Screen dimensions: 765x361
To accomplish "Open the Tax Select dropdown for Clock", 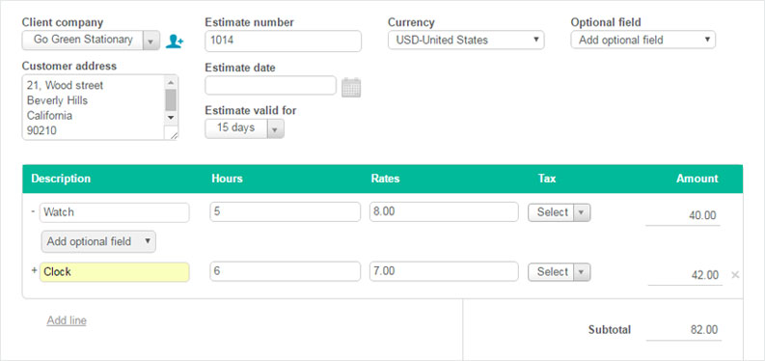I will tap(560, 272).
